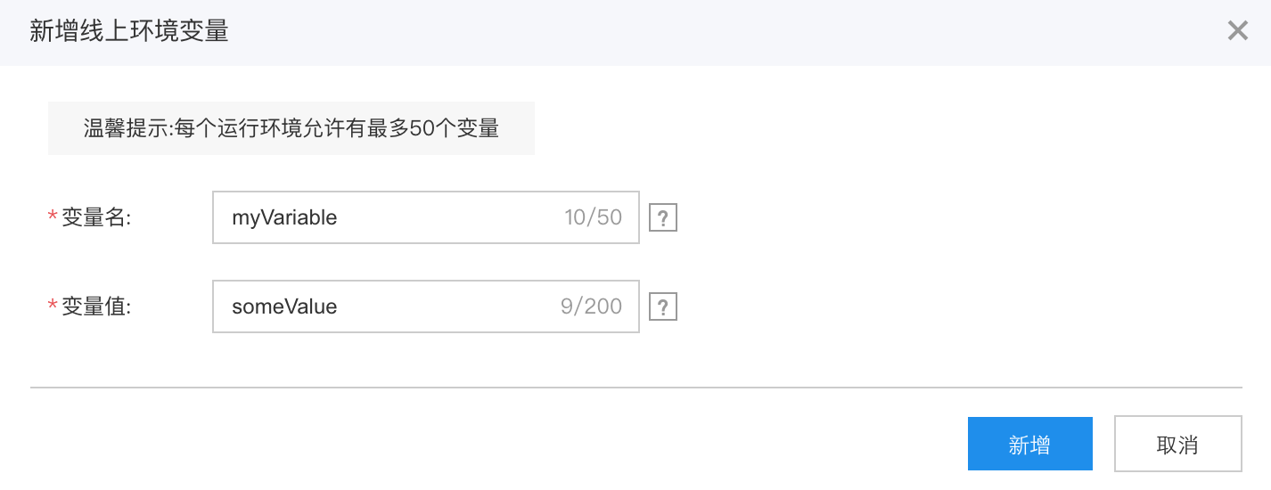This screenshot has height=490, width=1271.
Task: Select the 变量名 field label
Action: click(x=96, y=217)
